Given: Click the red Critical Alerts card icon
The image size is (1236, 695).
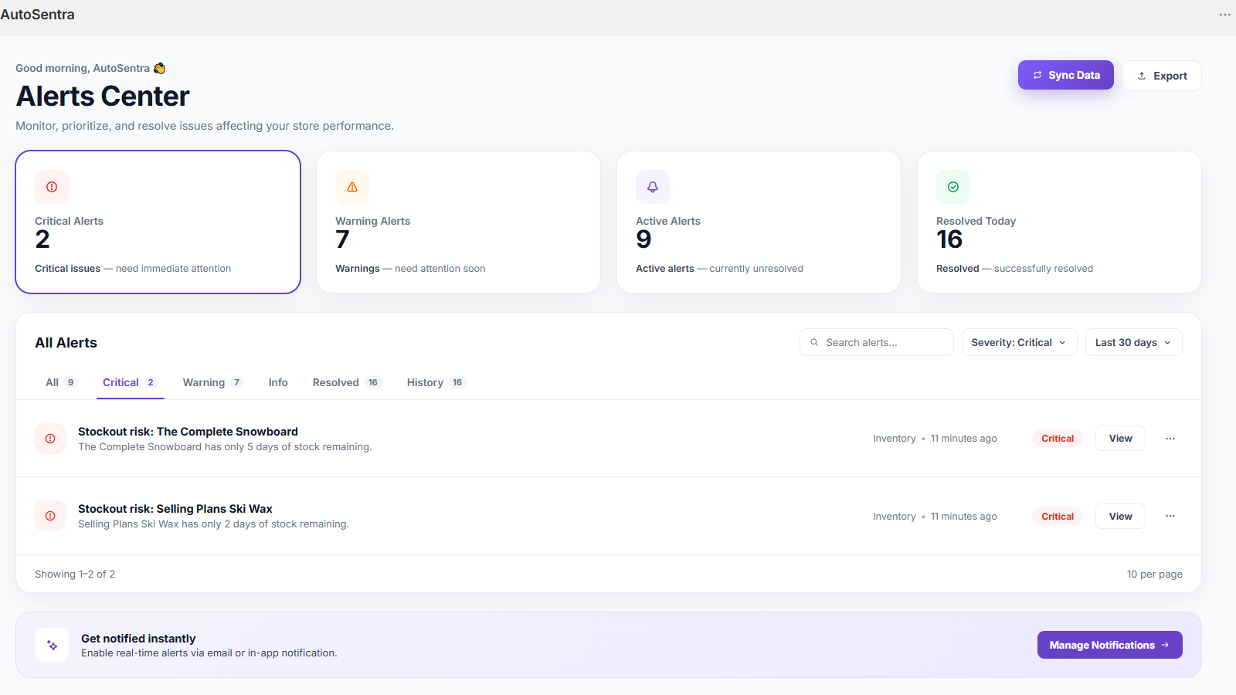Looking at the screenshot, I should click(x=52, y=187).
